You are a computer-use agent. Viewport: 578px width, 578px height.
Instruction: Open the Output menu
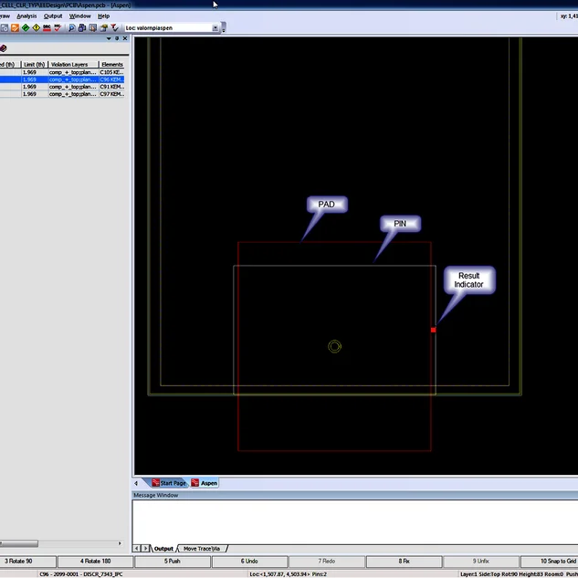point(53,16)
